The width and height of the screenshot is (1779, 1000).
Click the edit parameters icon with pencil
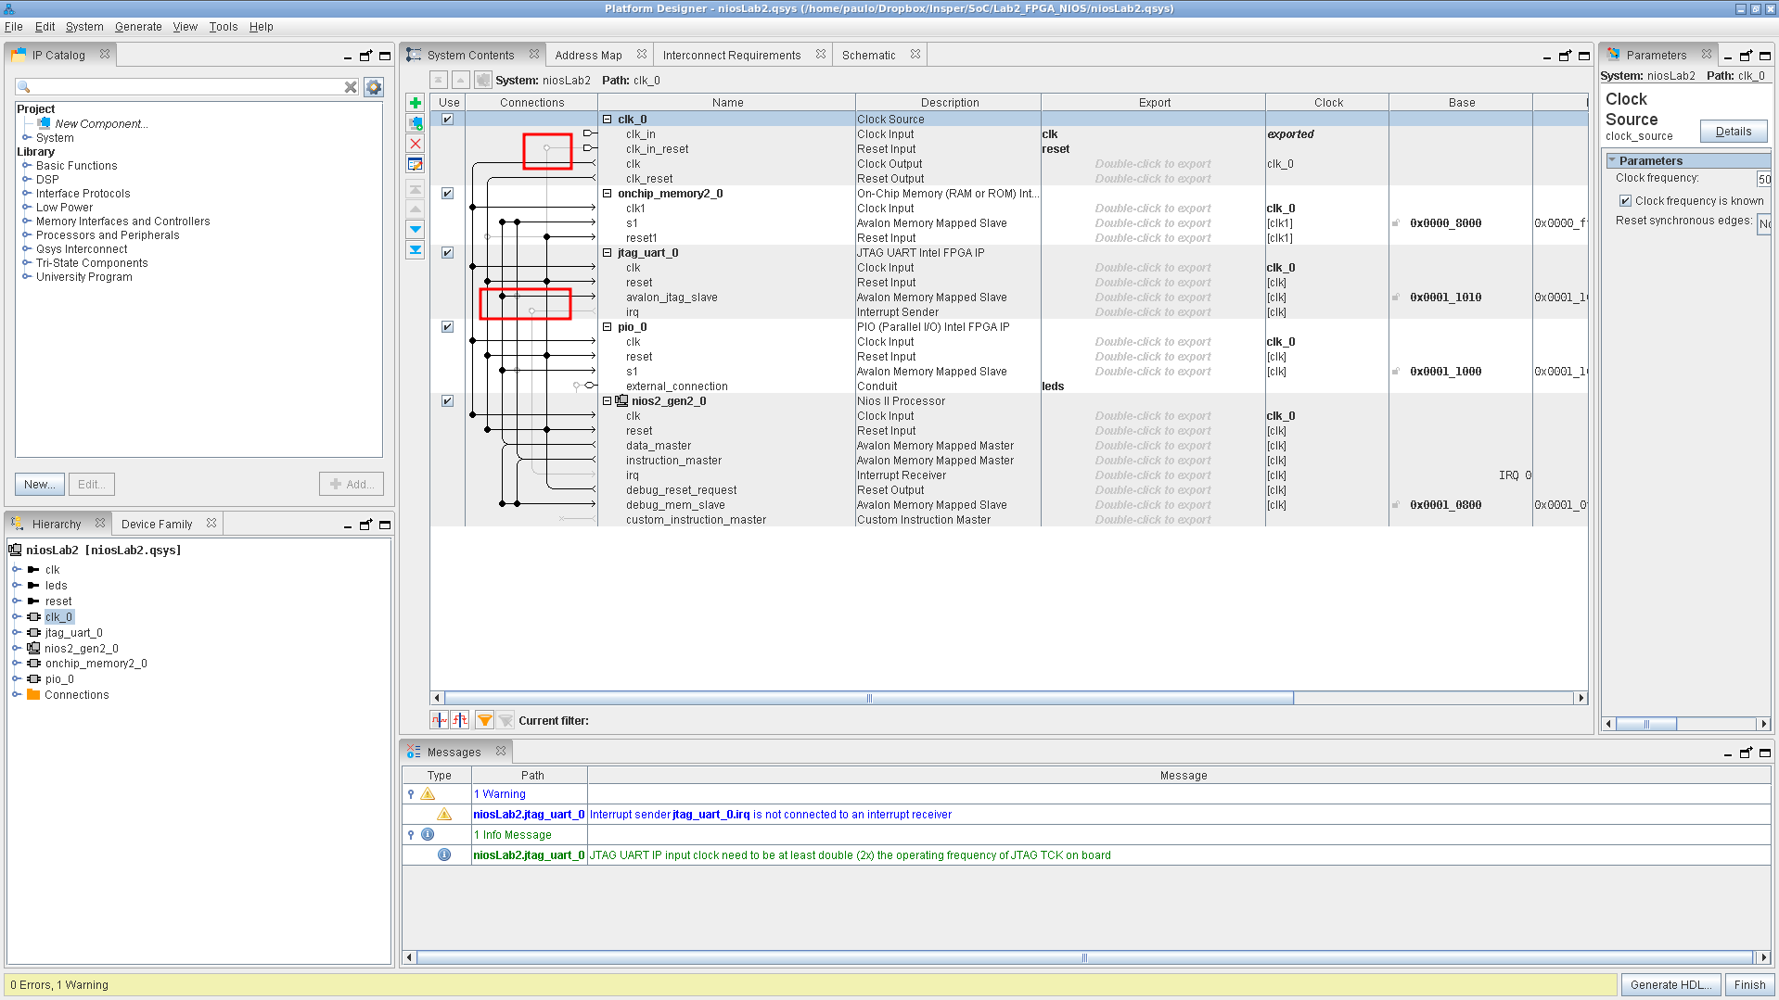416,165
